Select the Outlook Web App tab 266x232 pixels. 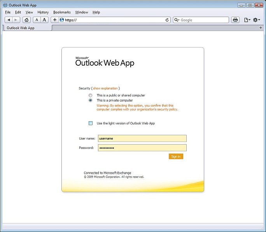(x=27, y=28)
